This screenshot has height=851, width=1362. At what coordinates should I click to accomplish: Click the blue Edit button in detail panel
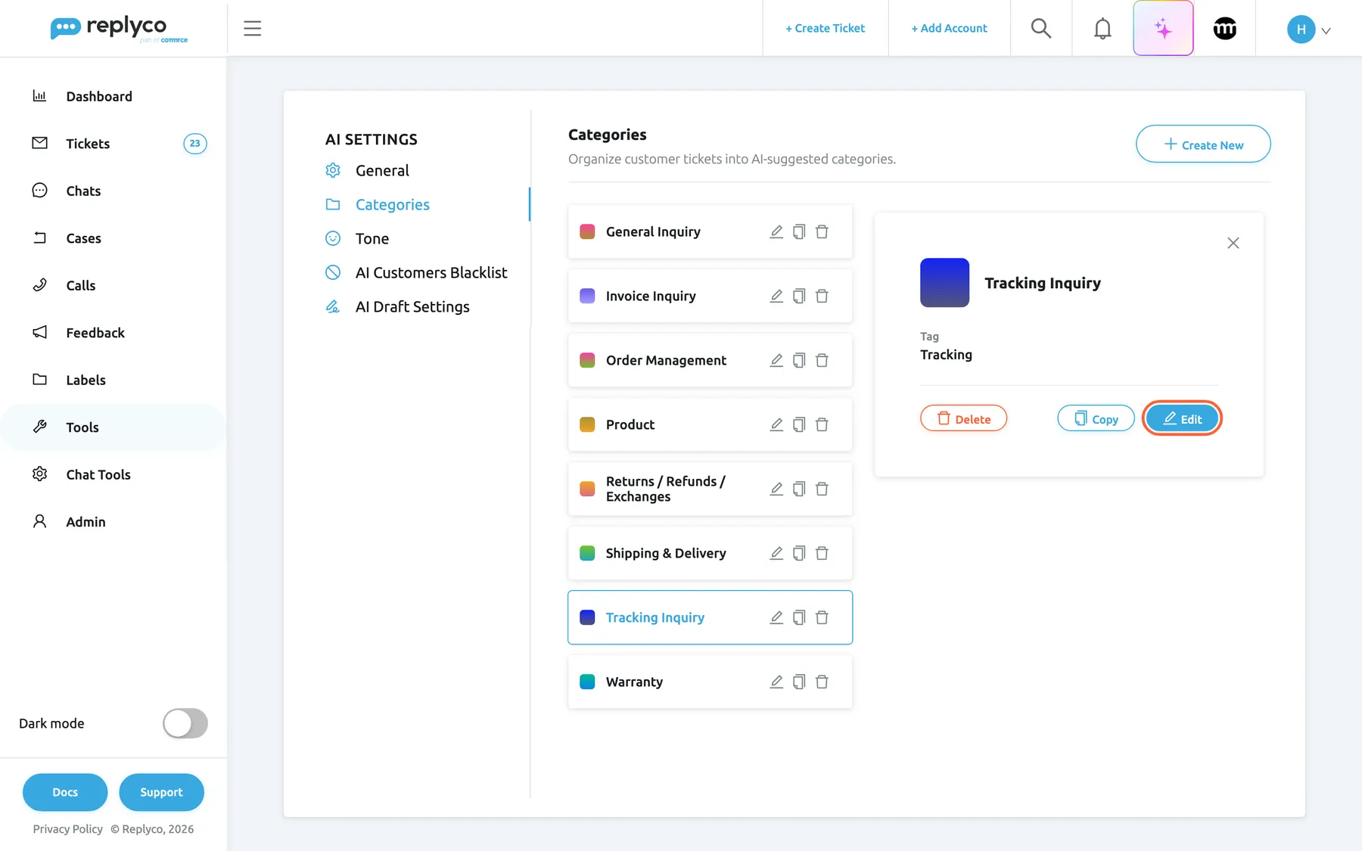(1182, 418)
